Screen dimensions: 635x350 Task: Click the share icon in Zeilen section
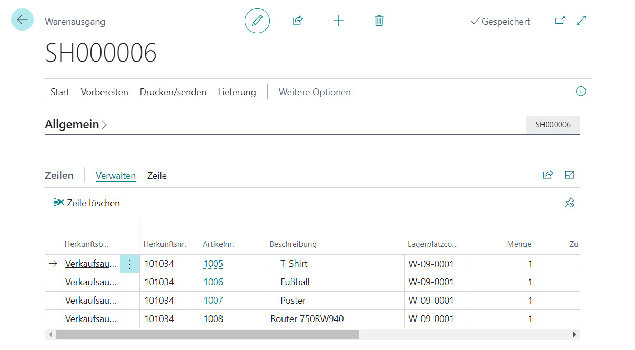(548, 175)
